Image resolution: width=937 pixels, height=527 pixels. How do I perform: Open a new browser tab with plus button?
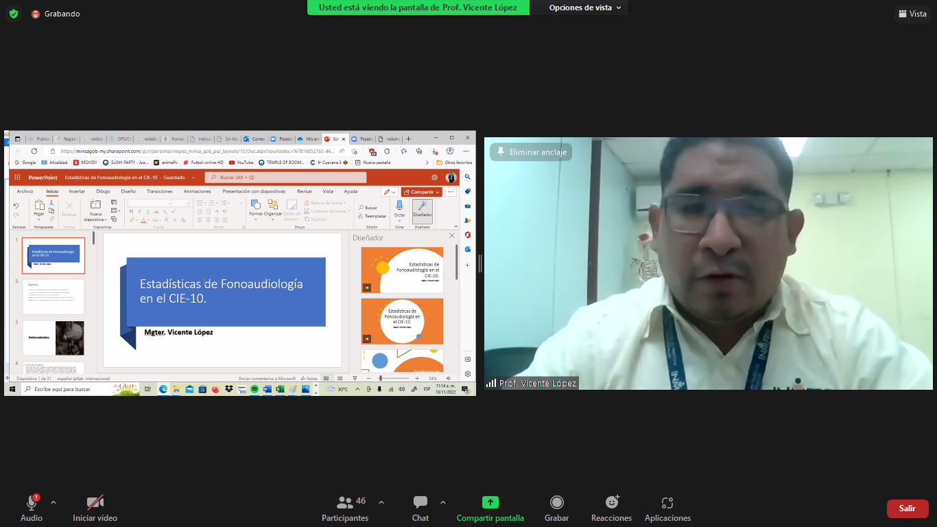pos(409,139)
